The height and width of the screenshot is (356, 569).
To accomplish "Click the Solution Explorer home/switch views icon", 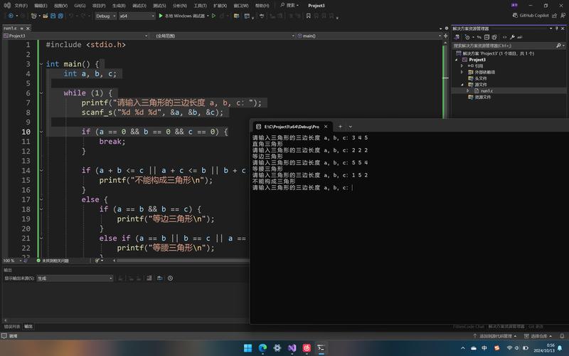I will (457, 37).
